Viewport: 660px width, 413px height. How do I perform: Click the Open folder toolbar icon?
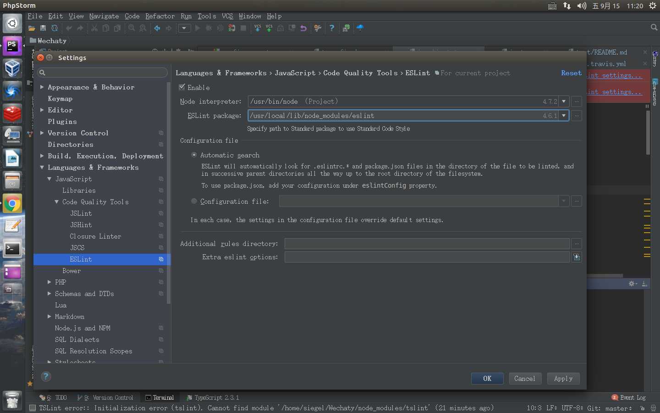pyautogui.click(x=32, y=28)
